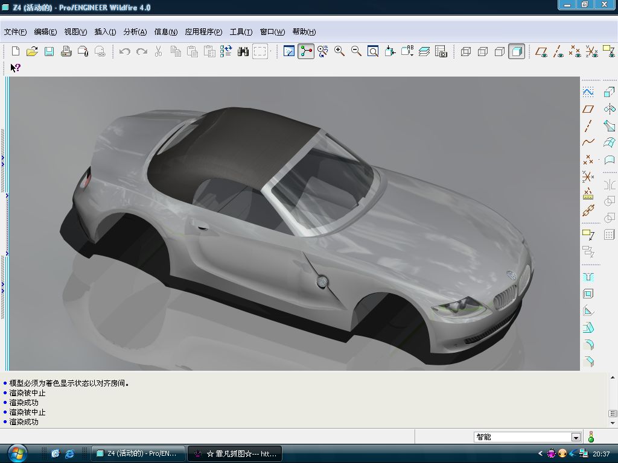Viewport: 618px width, 463px height.
Task: Toggle the spin center display
Action: tap(306, 51)
